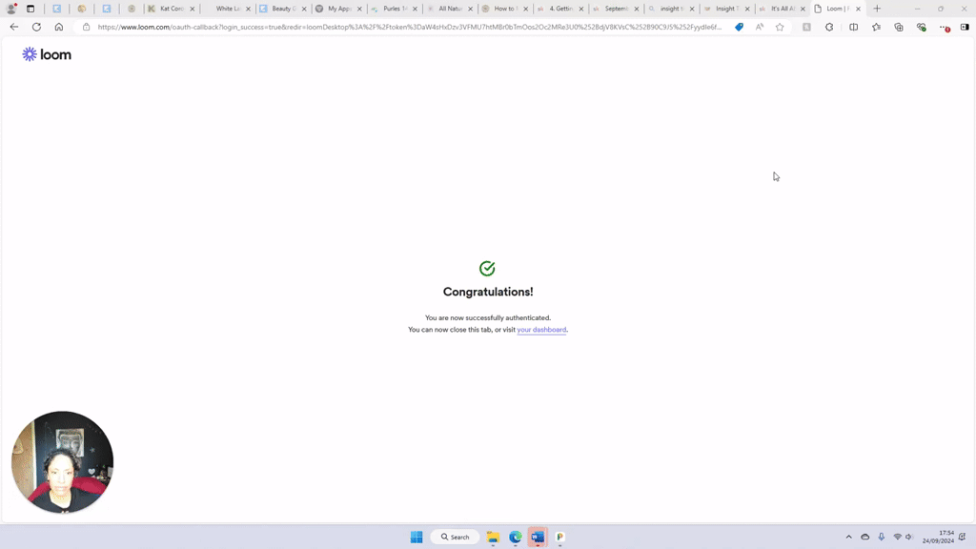Close the active Loom tab
Image resolution: width=976 pixels, height=549 pixels.
pyautogui.click(x=859, y=9)
